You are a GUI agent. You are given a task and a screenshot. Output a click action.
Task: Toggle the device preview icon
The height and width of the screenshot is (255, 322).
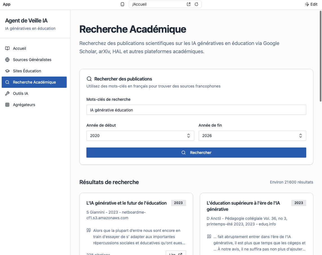122,4
